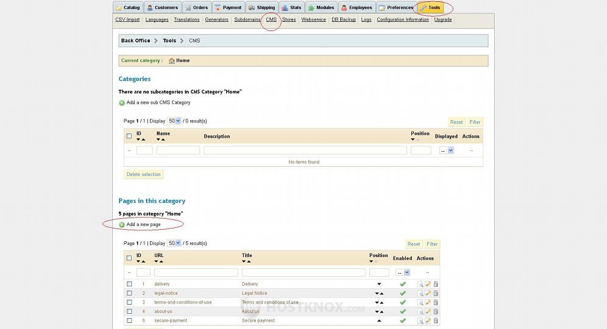Switch to the Modules tab
The image size is (607, 329).
coord(321,7)
